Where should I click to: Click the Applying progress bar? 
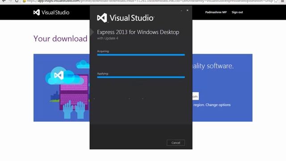click(141, 77)
